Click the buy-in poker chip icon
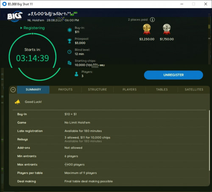Screen dimensions: 212x192 70,30
